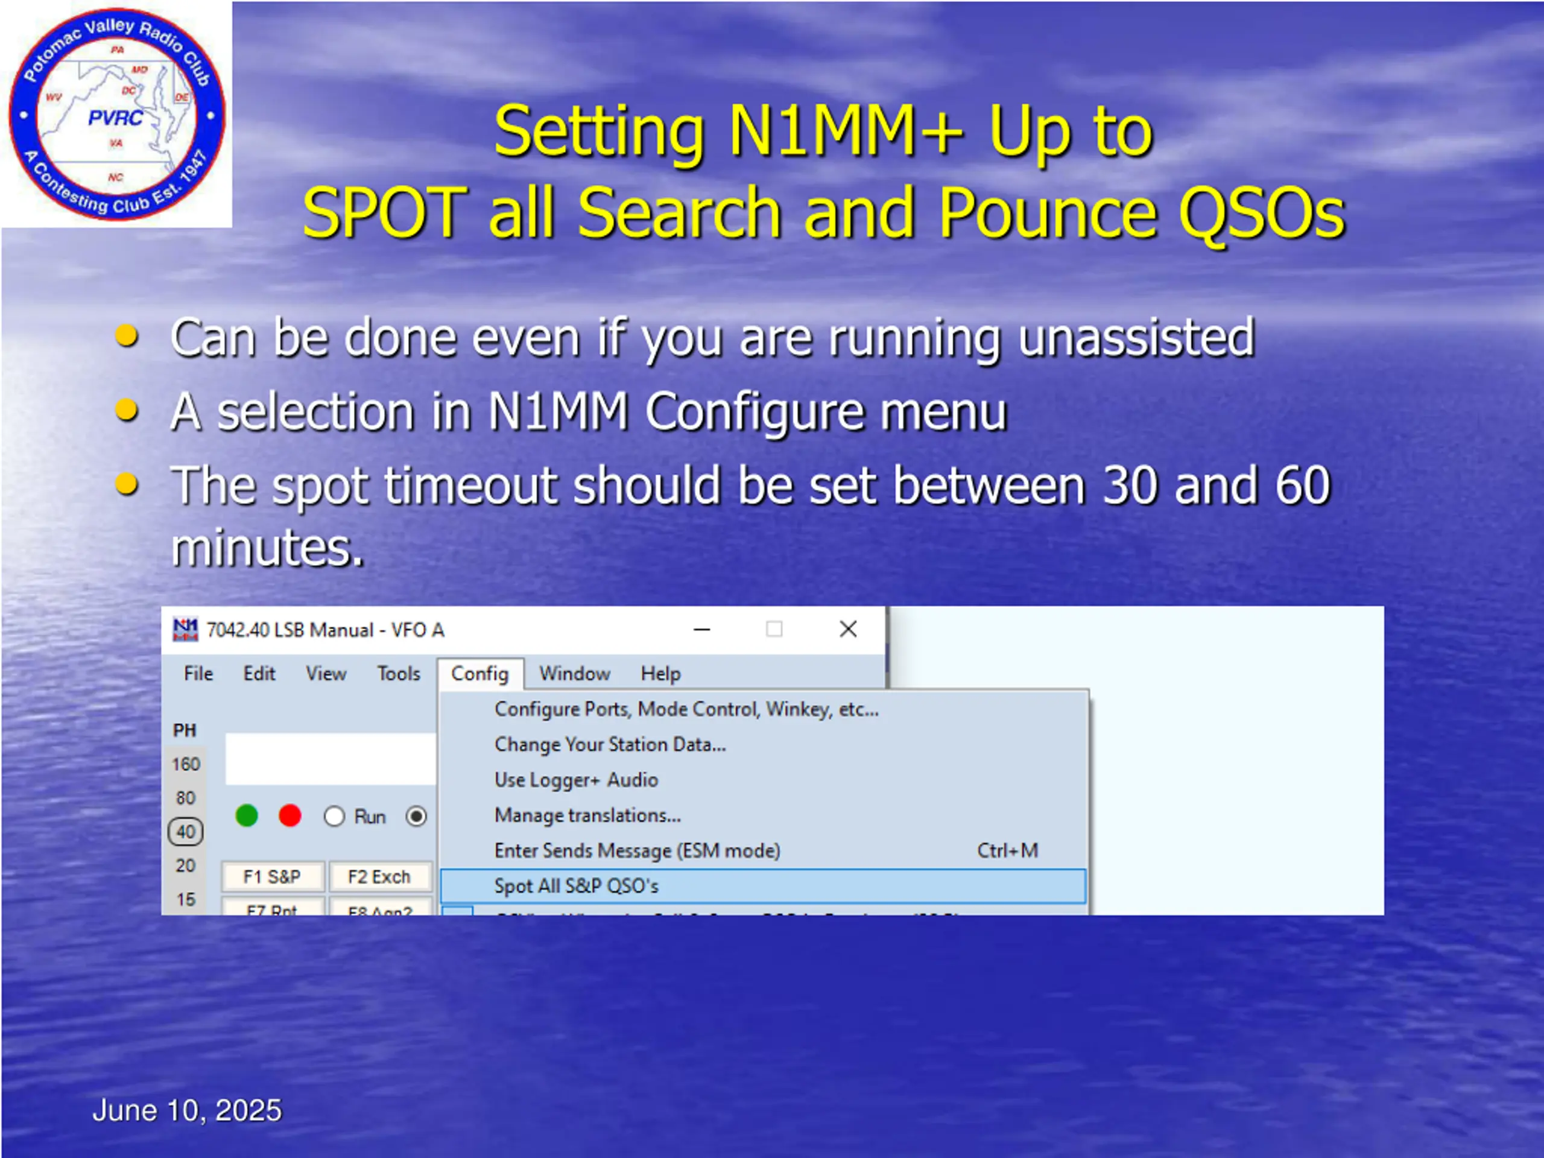
Task: Click the callsign entry field
Action: 331,759
